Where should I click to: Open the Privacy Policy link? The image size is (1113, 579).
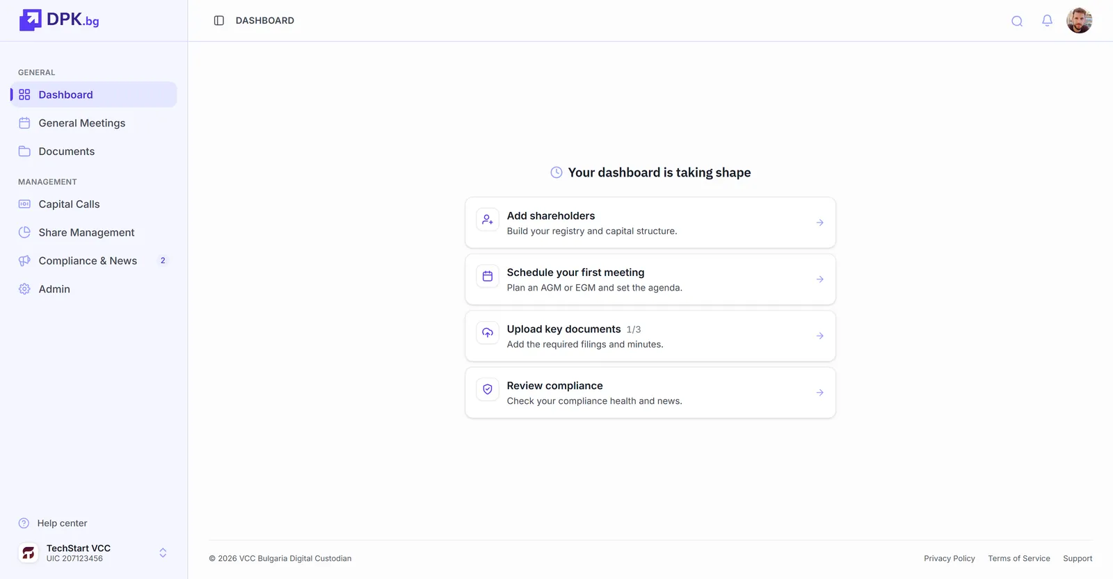tap(949, 559)
